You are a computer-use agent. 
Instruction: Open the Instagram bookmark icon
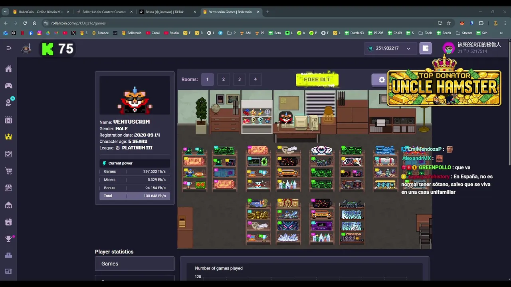[x=39, y=33]
